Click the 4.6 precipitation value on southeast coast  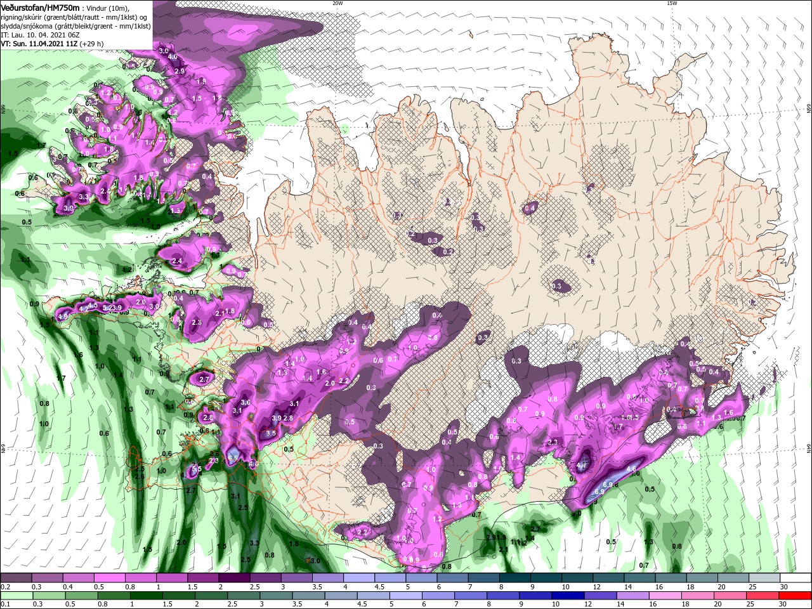[x=631, y=469]
